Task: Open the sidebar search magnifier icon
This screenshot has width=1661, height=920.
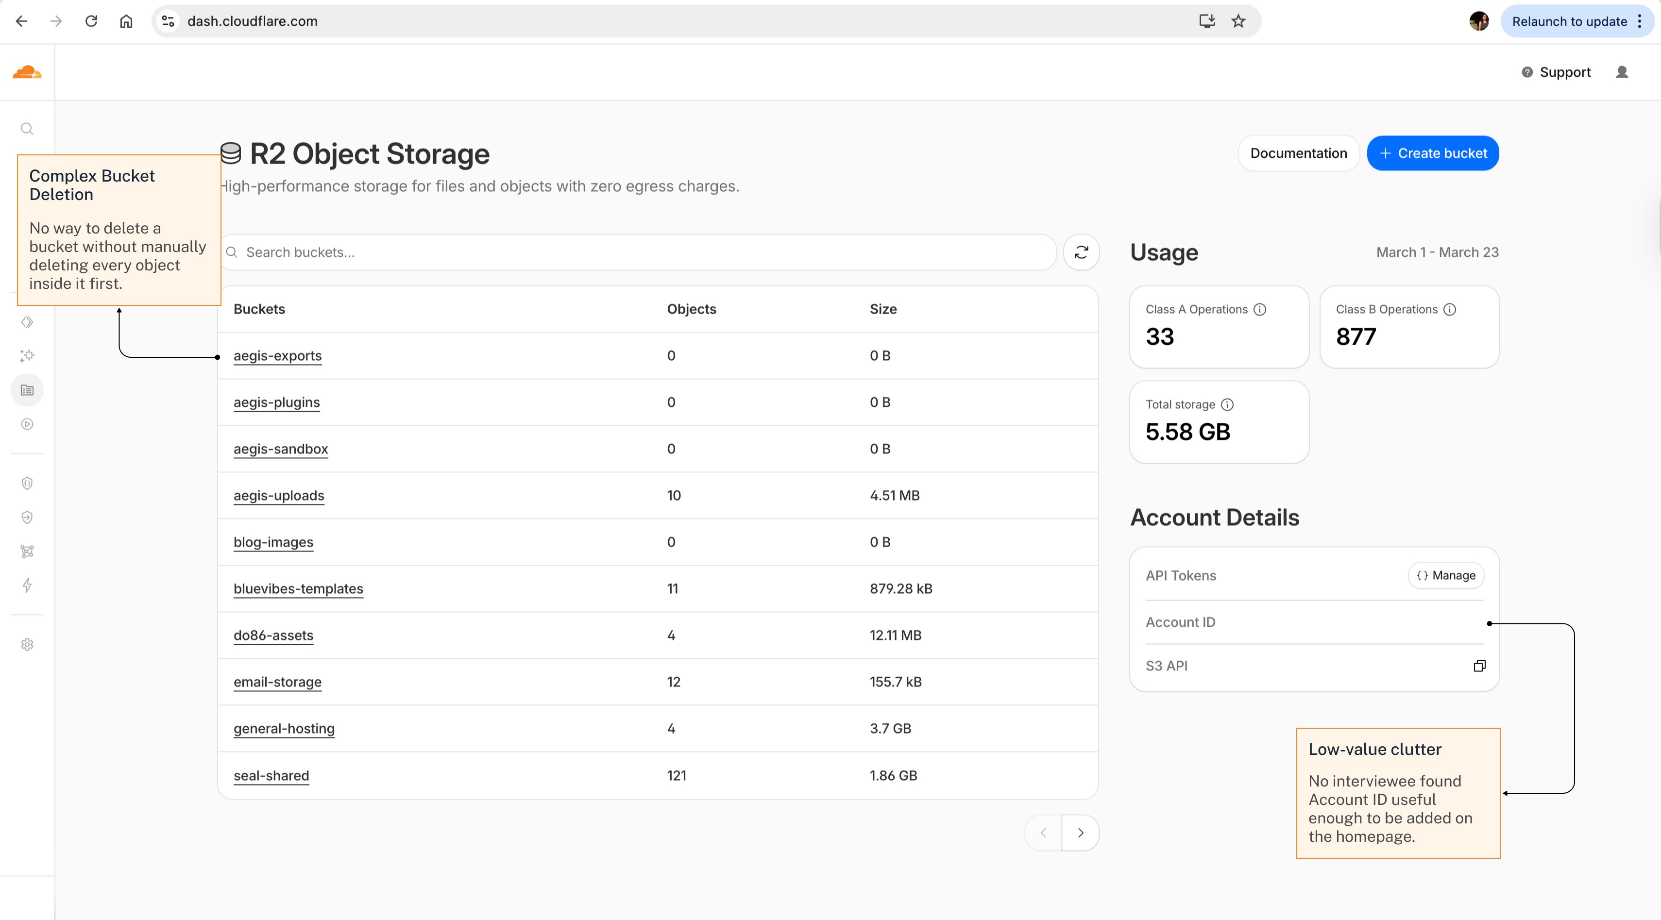Action: [x=27, y=129]
